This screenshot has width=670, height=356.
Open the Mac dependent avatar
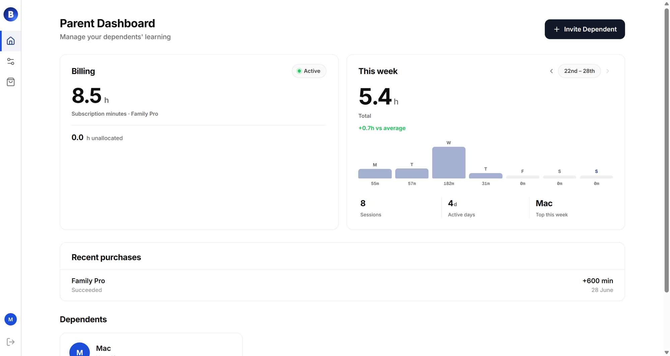click(79, 349)
